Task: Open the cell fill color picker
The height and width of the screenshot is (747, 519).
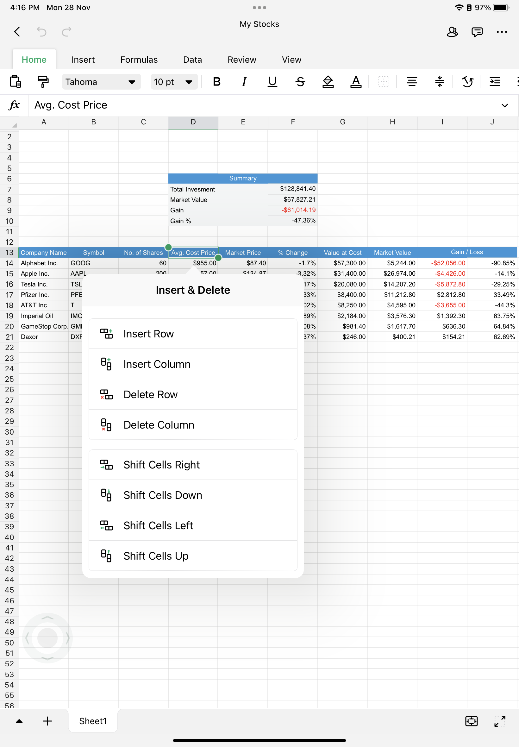Action: (328, 82)
